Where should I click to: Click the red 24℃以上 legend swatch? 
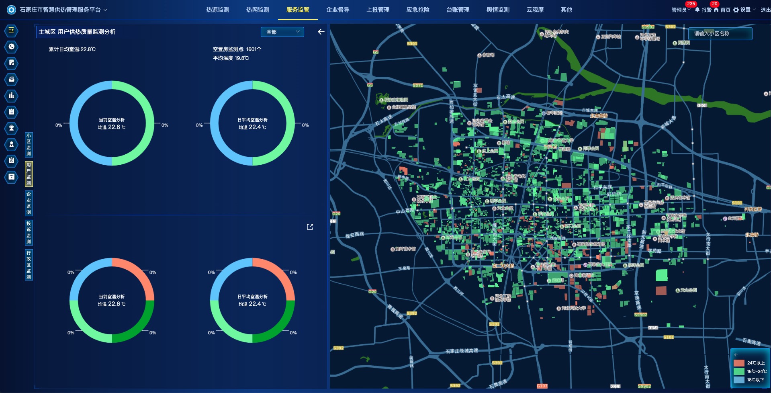pos(739,363)
